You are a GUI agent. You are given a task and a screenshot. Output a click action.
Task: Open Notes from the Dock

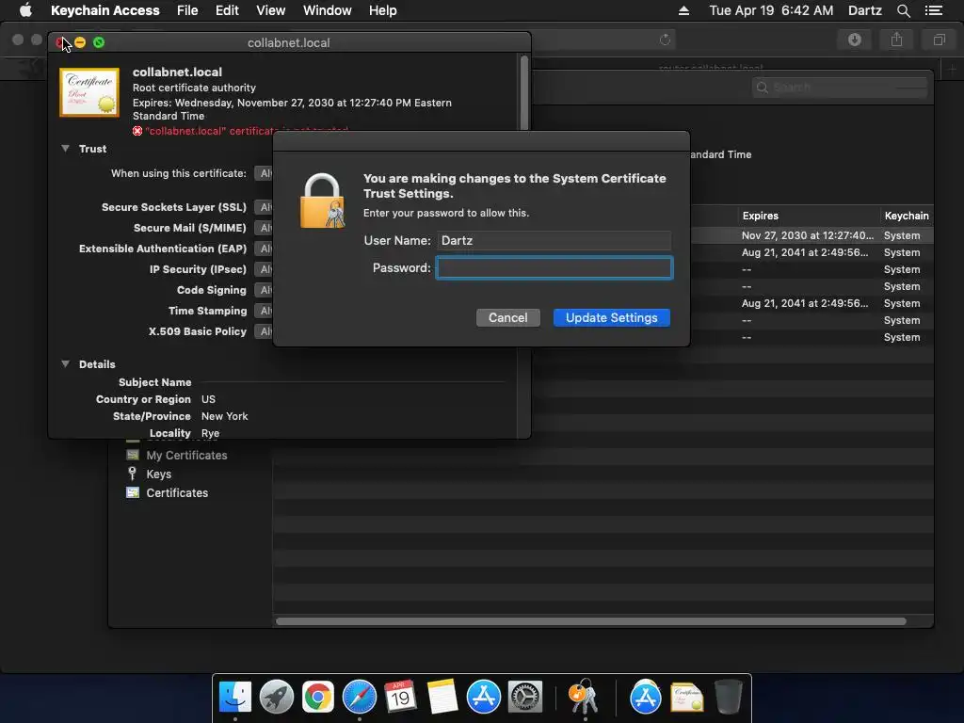pos(442,698)
